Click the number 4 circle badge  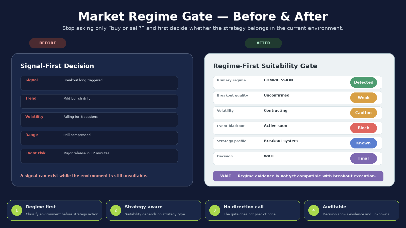point(314,211)
